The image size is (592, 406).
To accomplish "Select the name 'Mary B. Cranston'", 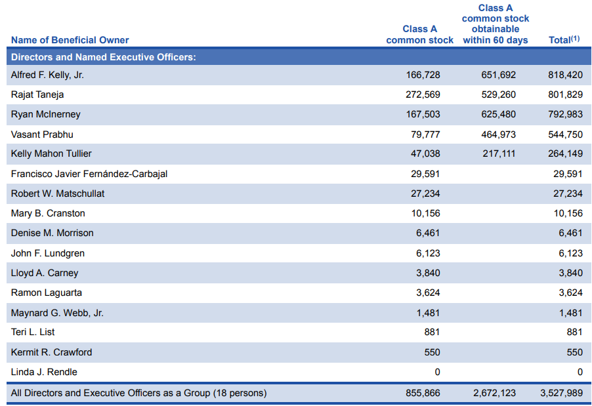I will point(48,213).
